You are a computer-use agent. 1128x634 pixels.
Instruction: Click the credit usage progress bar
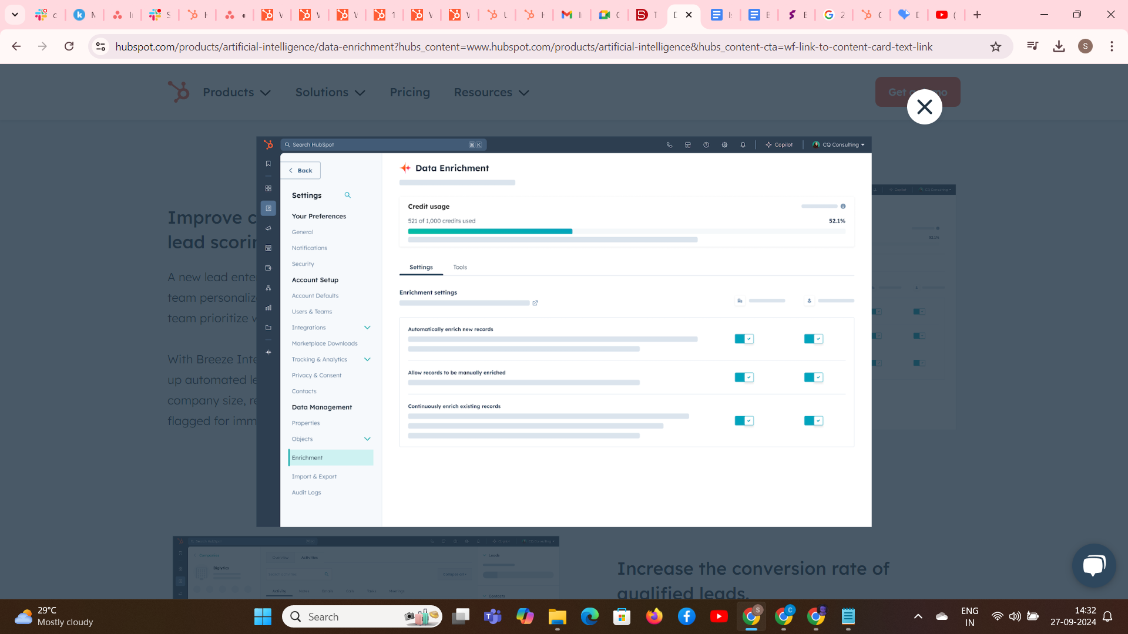tap(626, 231)
